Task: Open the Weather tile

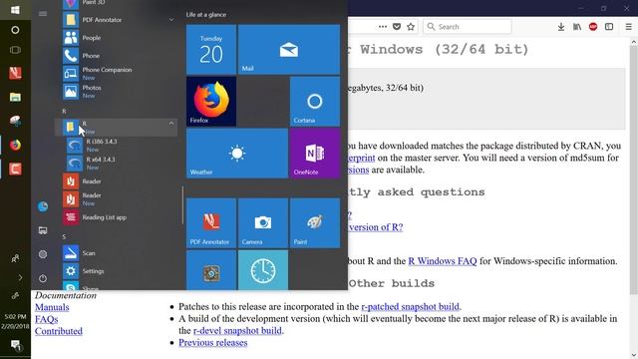Action: tap(237, 154)
